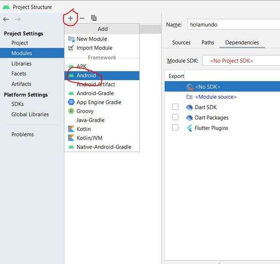This screenshot has height=264, width=280.
Task: Tick the Dart SDK export checkbox
Action: pos(175,107)
